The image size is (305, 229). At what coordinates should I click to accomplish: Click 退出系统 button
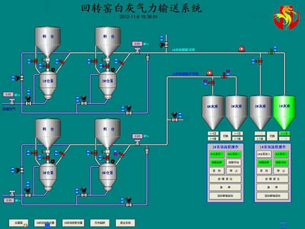pos(125,223)
